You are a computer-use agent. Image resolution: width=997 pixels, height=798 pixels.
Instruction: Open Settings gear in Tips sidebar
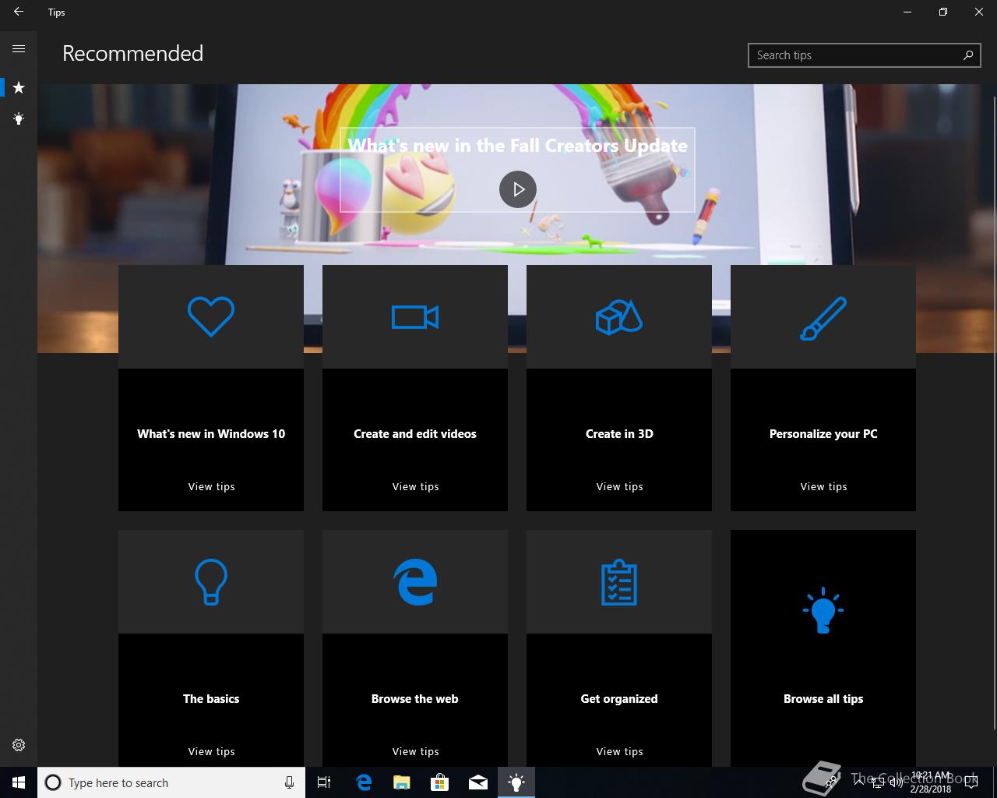[x=19, y=745]
